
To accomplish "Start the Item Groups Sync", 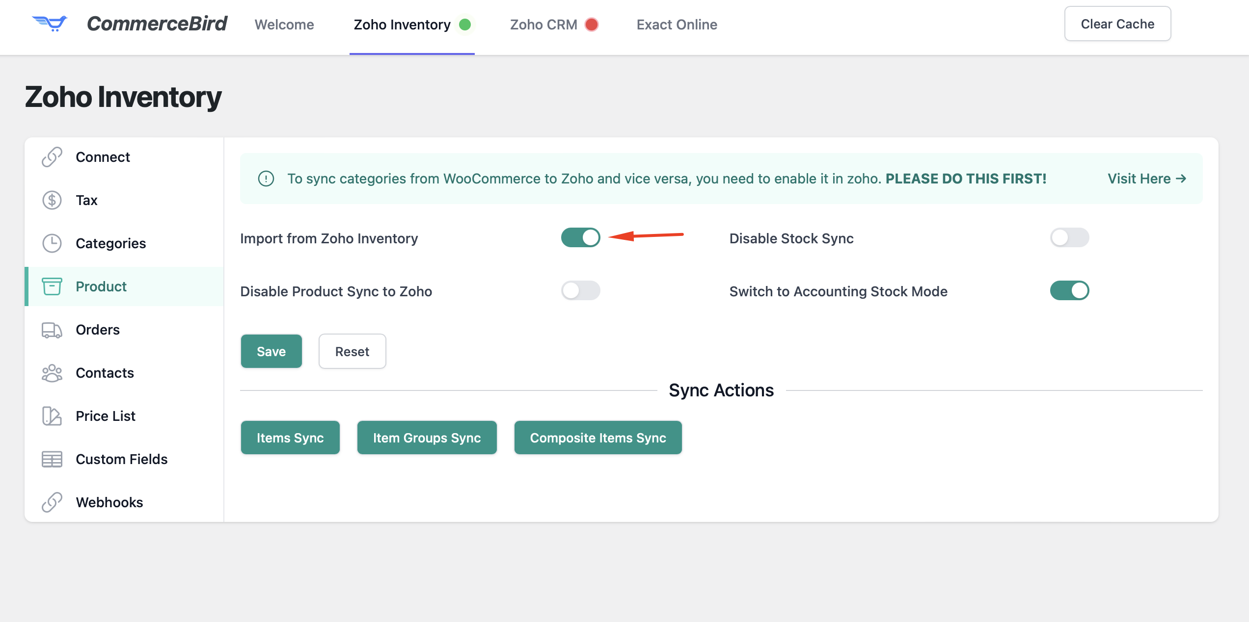I will (427, 438).
